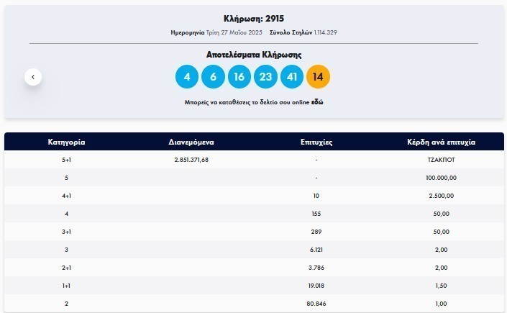Click the "Επιτυχίες" column header

tap(316, 142)
